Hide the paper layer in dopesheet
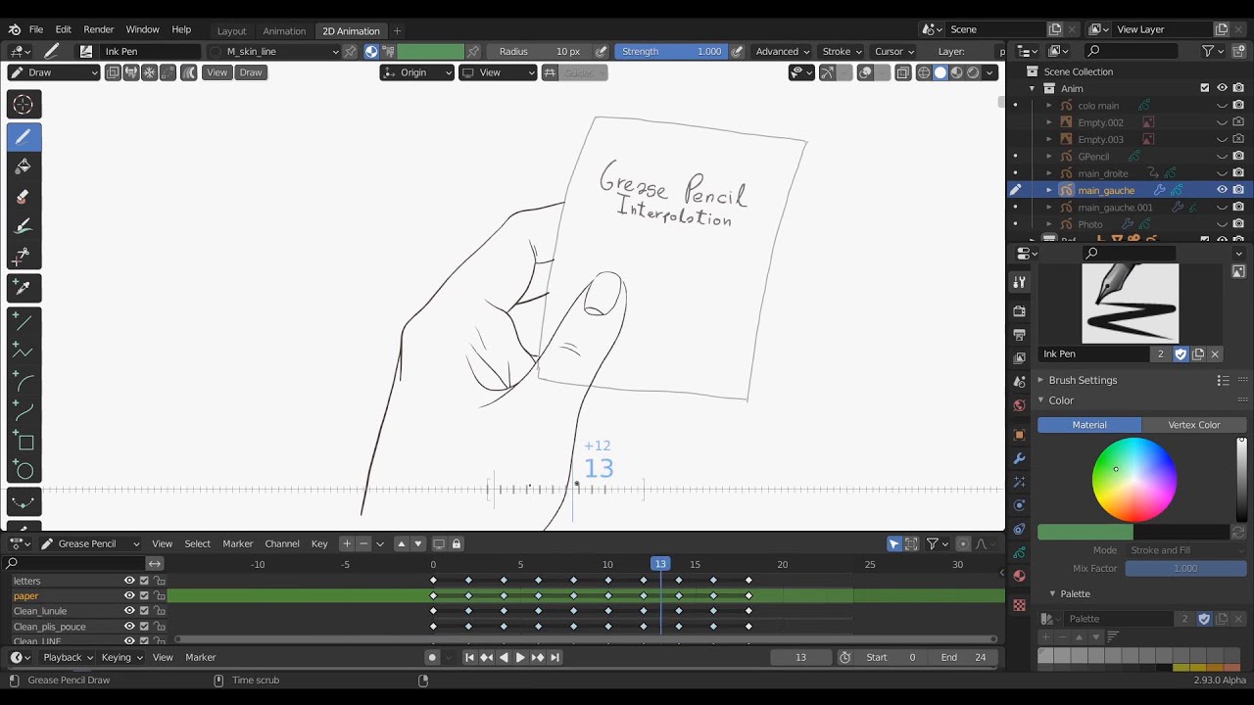This screenshot has width=1254, height=705. 129,595
